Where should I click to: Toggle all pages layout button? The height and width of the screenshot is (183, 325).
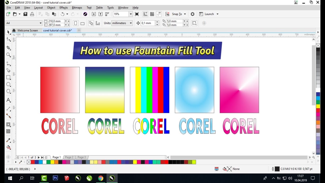point(91,23)
